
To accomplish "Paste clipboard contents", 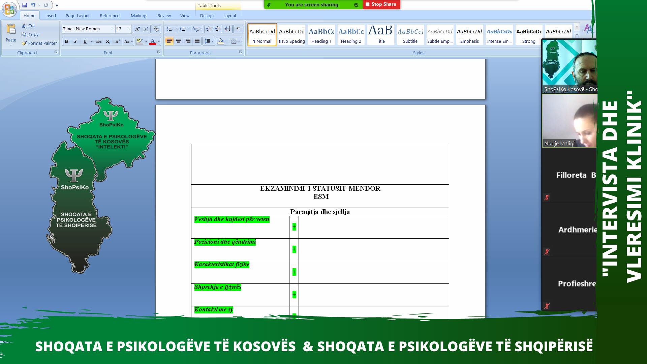I will click(11, 35).
